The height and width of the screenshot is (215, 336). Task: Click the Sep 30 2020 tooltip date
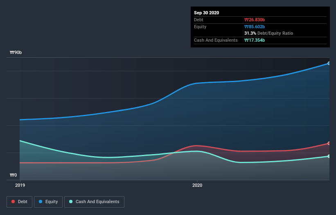pyautogui.click(x=207, y=13)
